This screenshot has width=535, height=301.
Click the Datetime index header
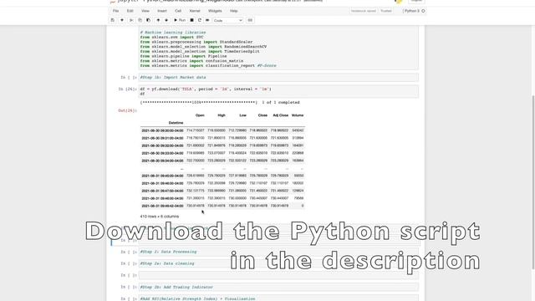click(x=176, y=123)
